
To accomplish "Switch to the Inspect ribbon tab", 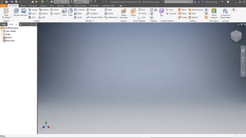I will coord(43,6).
